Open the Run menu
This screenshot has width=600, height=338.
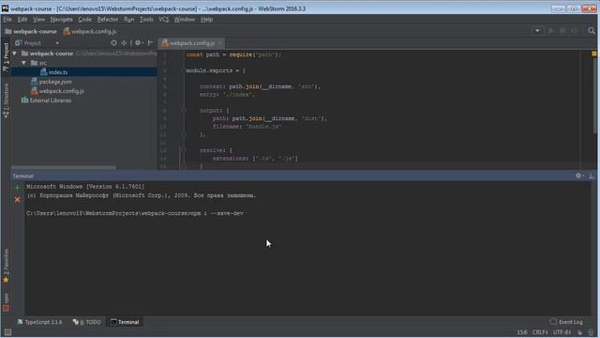[x=129, y=19]
